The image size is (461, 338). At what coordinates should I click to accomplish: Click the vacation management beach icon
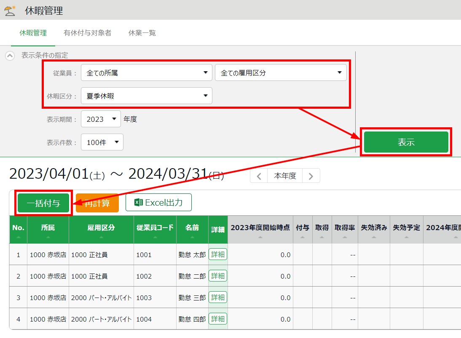point(9,11)
